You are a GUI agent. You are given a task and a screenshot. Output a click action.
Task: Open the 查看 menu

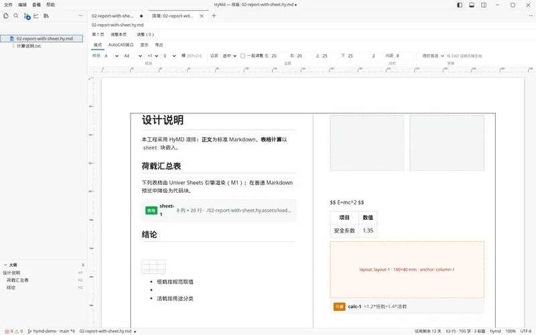coord(36,5)
